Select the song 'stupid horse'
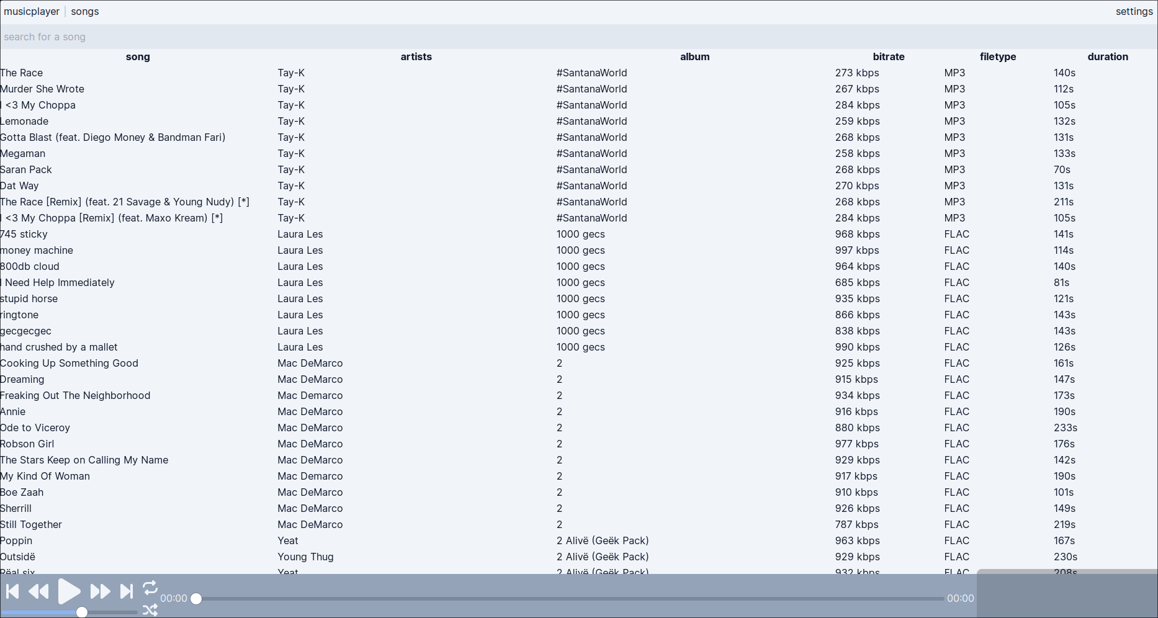 point(29,298)
